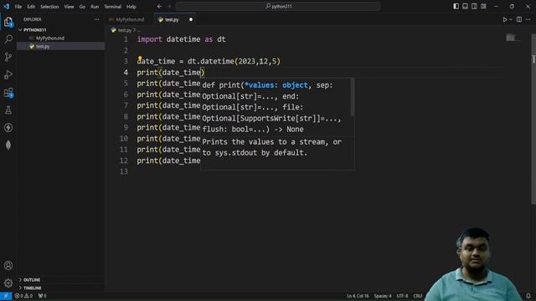Open the Run menu
This screenshot has height=301, width=536.
(x=95, y=7)
